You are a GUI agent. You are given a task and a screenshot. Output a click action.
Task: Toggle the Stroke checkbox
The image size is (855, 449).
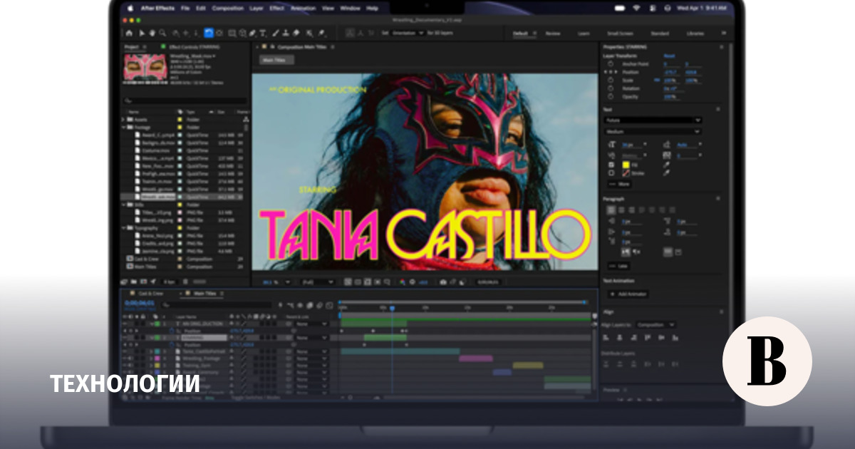click(x=611, y=173)
